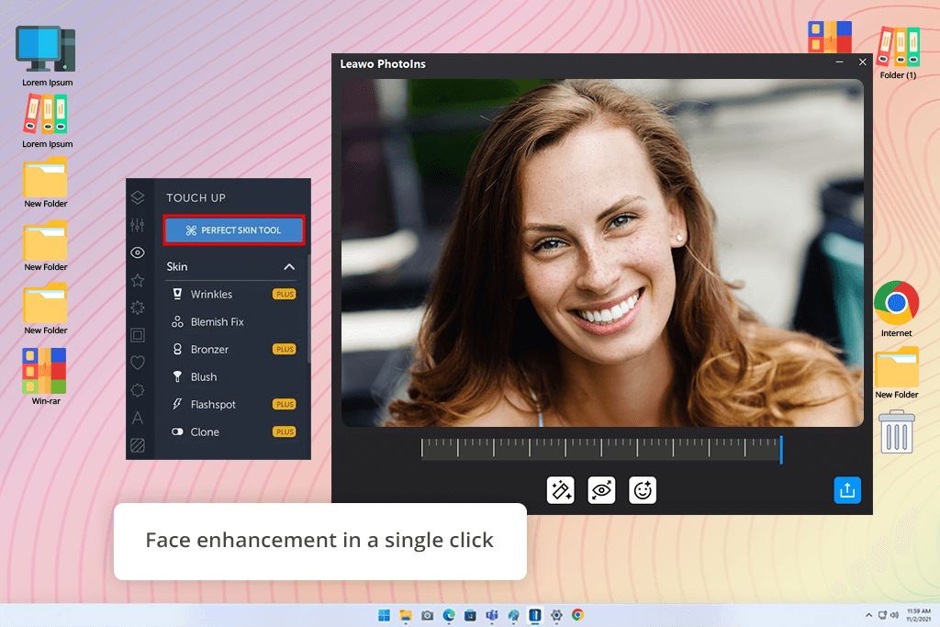The height and width of the screenshot is (627, 940).
Task: Open the hatched textures sidebar icon
Action: coord(138,445)
